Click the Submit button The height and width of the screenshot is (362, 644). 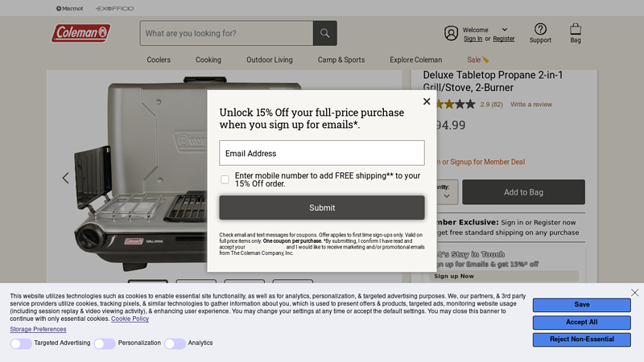click(322, 208)
